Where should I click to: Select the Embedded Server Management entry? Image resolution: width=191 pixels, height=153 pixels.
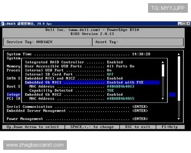click(36, 111)
